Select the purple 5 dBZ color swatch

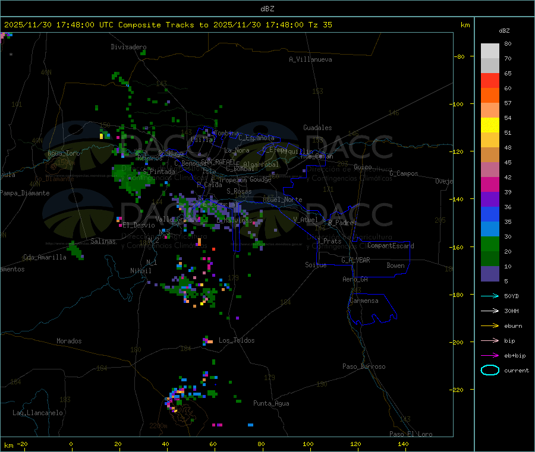tap(490, 274)
